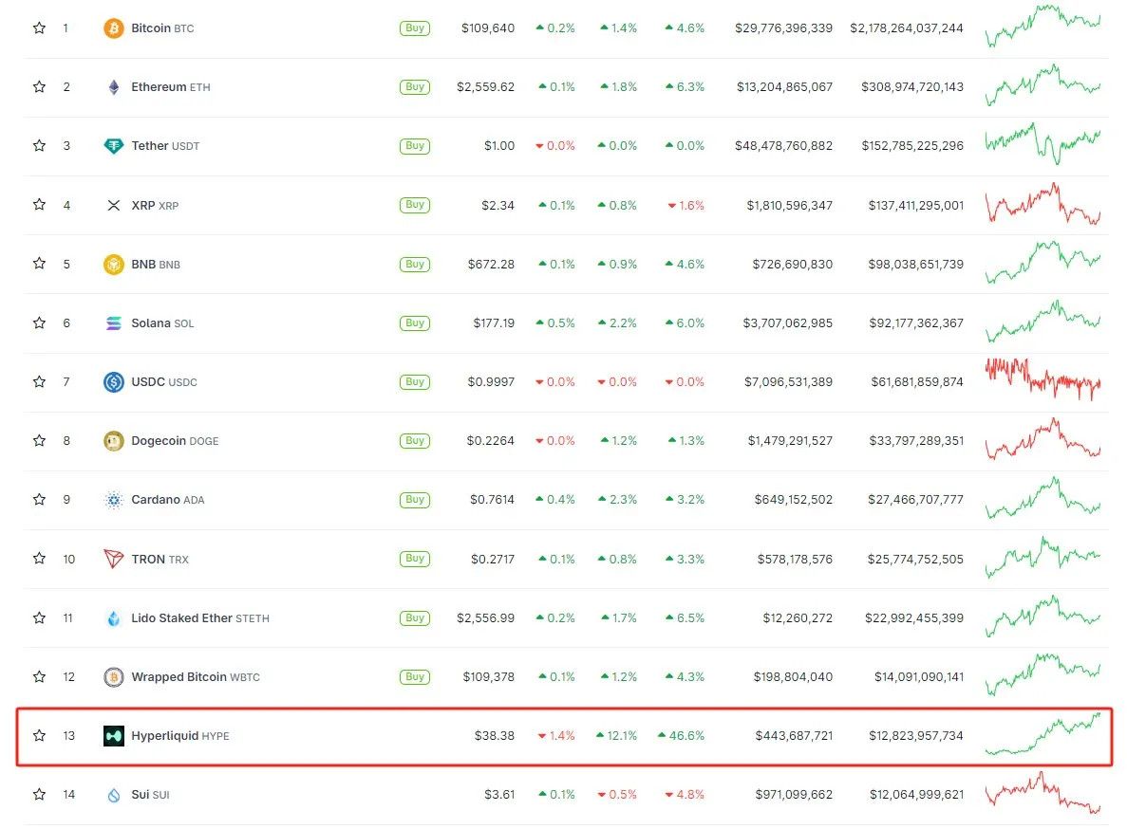1127x829 pixels.
Task: Click the star beside Lido Staked Ether
Action: tap(40, 618)
